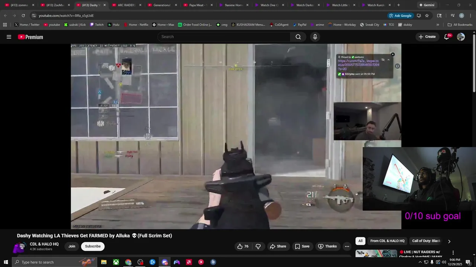Select the "From CDL & HALO HQ" chip
Viewport: 476px width, 267px height.
pyautogui.click(x=387, y=241)
